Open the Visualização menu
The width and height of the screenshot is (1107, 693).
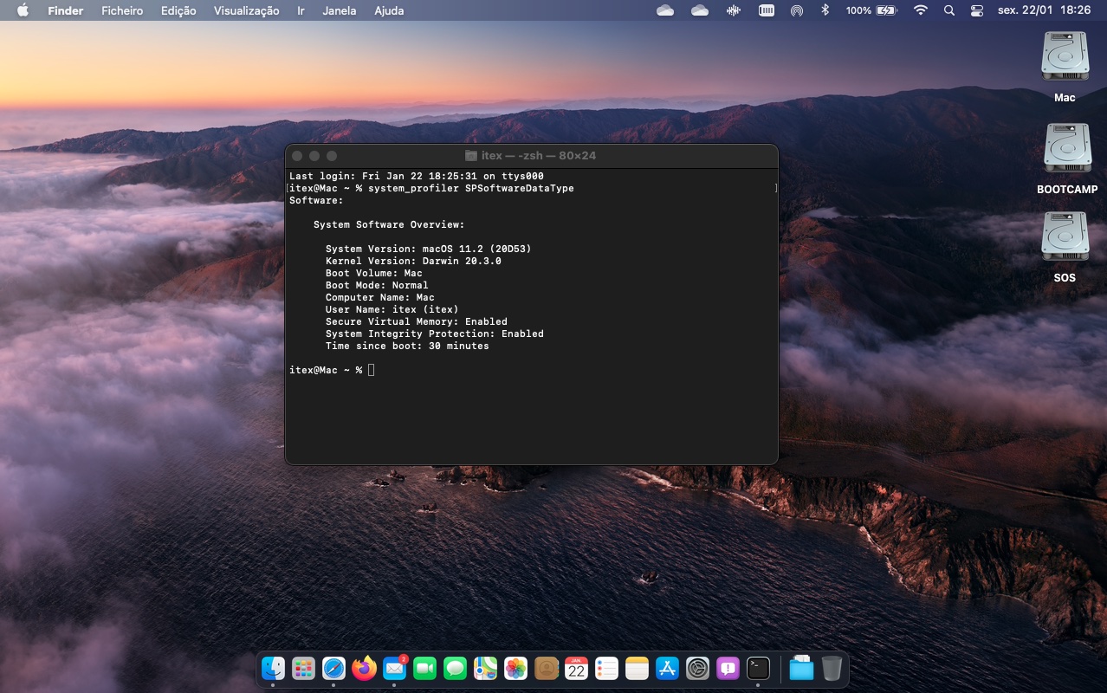pos(247,10)
